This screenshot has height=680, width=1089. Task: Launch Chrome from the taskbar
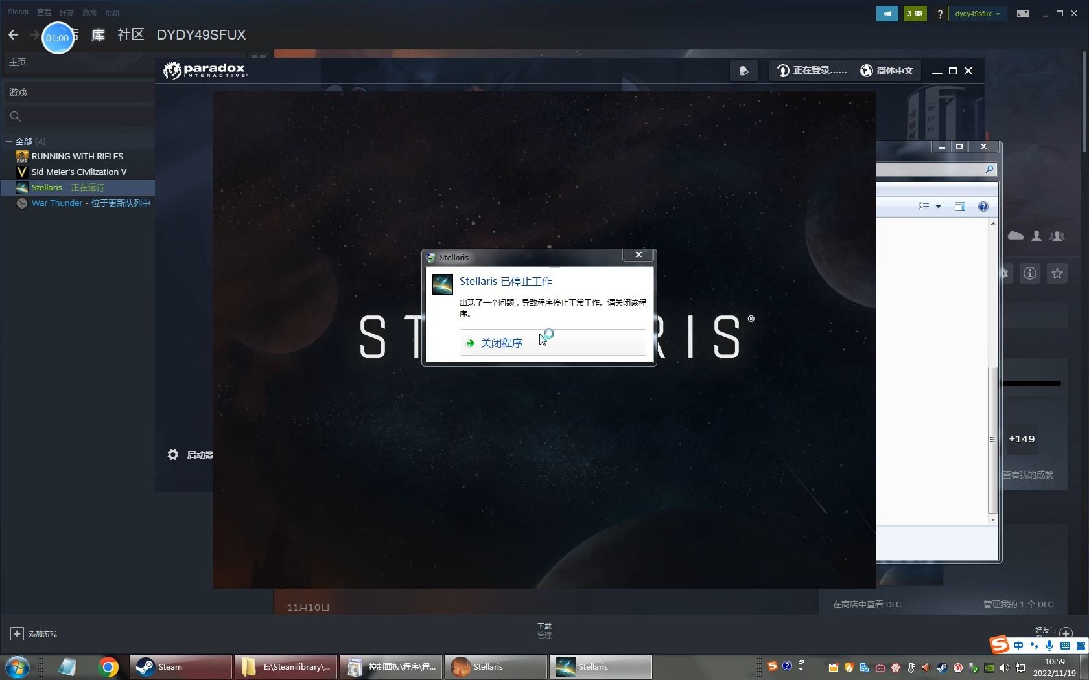[x=108, y=667]
